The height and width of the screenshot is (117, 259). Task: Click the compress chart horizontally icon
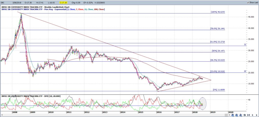pyautogui.click(x=249, y=115)
